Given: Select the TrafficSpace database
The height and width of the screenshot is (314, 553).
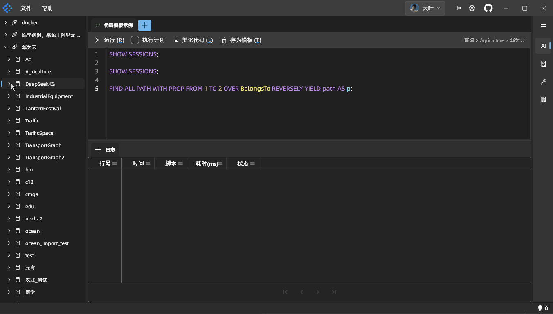Looking at the screenshot, I should (39, 133).
